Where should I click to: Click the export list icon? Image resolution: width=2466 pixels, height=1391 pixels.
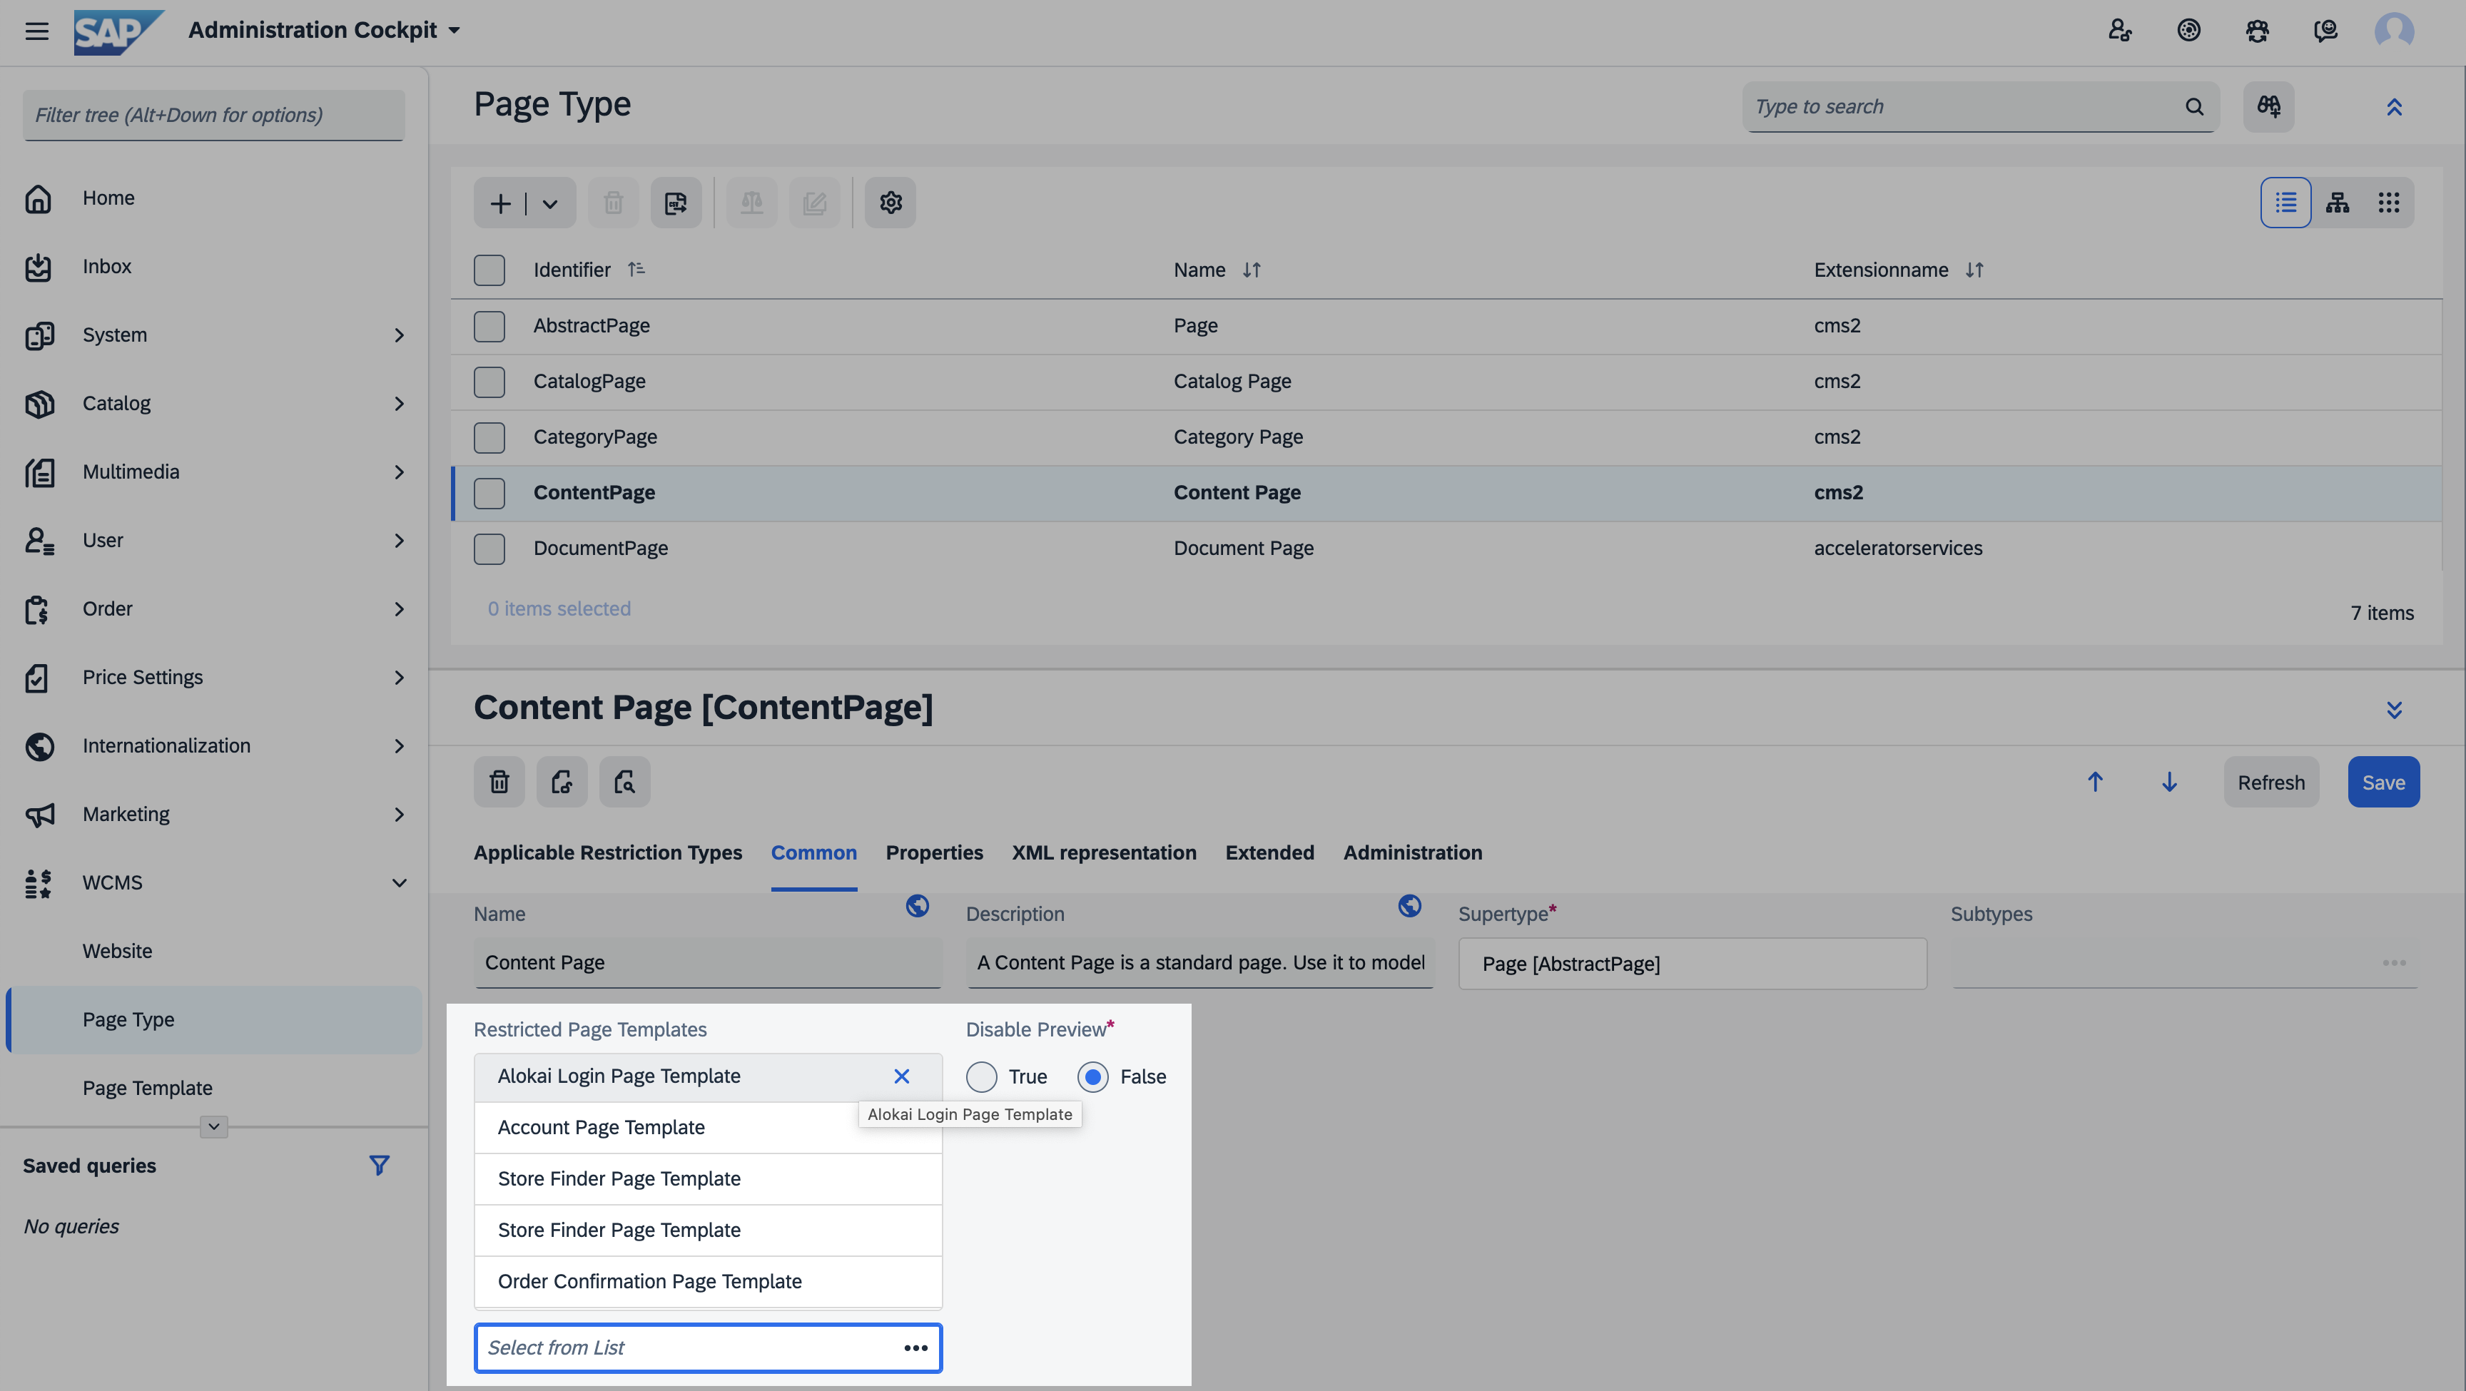coord(676,203)
